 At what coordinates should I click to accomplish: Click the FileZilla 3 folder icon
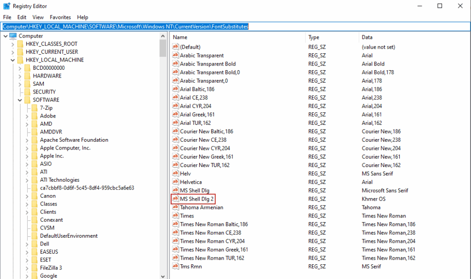34,268
